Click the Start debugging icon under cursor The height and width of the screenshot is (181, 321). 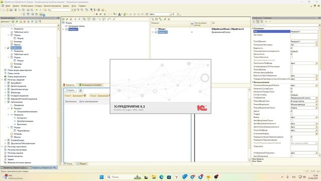coord(41,14)
